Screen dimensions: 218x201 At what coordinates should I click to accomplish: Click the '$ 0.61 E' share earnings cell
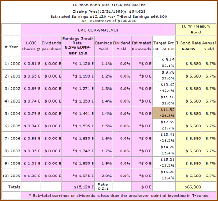point(31,63)
